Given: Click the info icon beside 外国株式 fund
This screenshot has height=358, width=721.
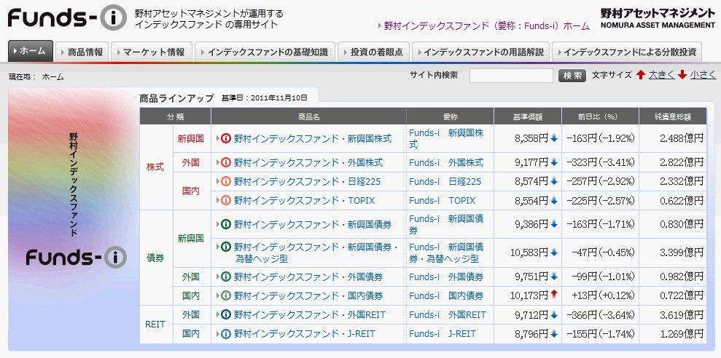Looking at the screenshot, I should (225, 162).
